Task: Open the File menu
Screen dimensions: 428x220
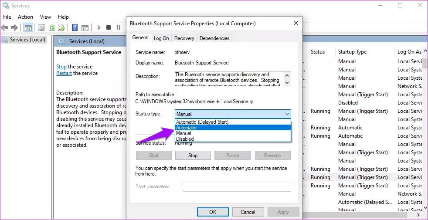Action: pyautogui.click(x=7, y=17)
